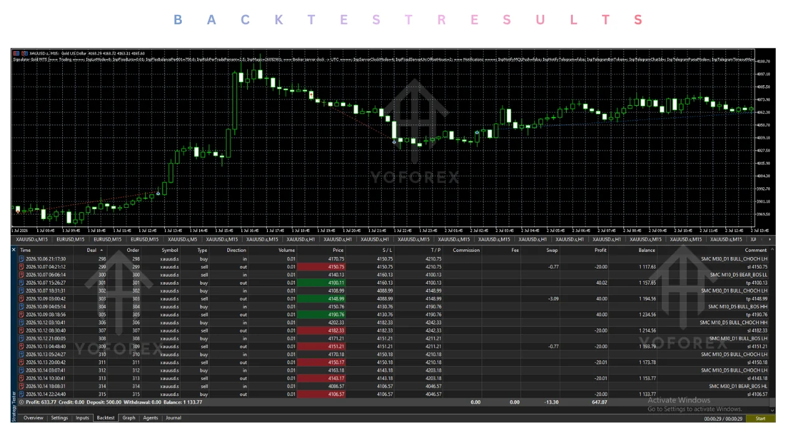Screen dimensions: 797x448
Task: Sort by the Commission column header
Action: click(x=466, y=250)
